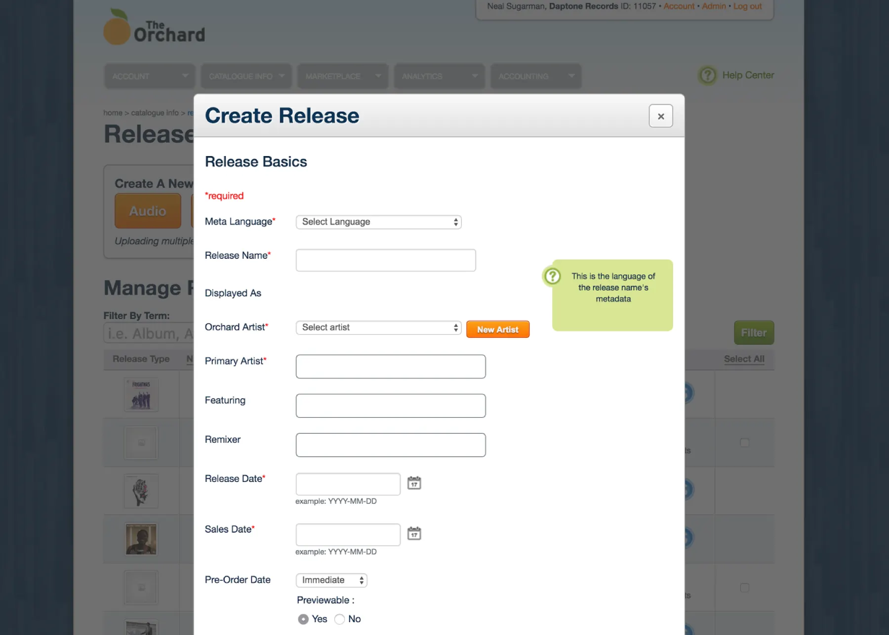Click the Sales Date text field
Viewport: 889px width, 635px height.
point(348,535)
